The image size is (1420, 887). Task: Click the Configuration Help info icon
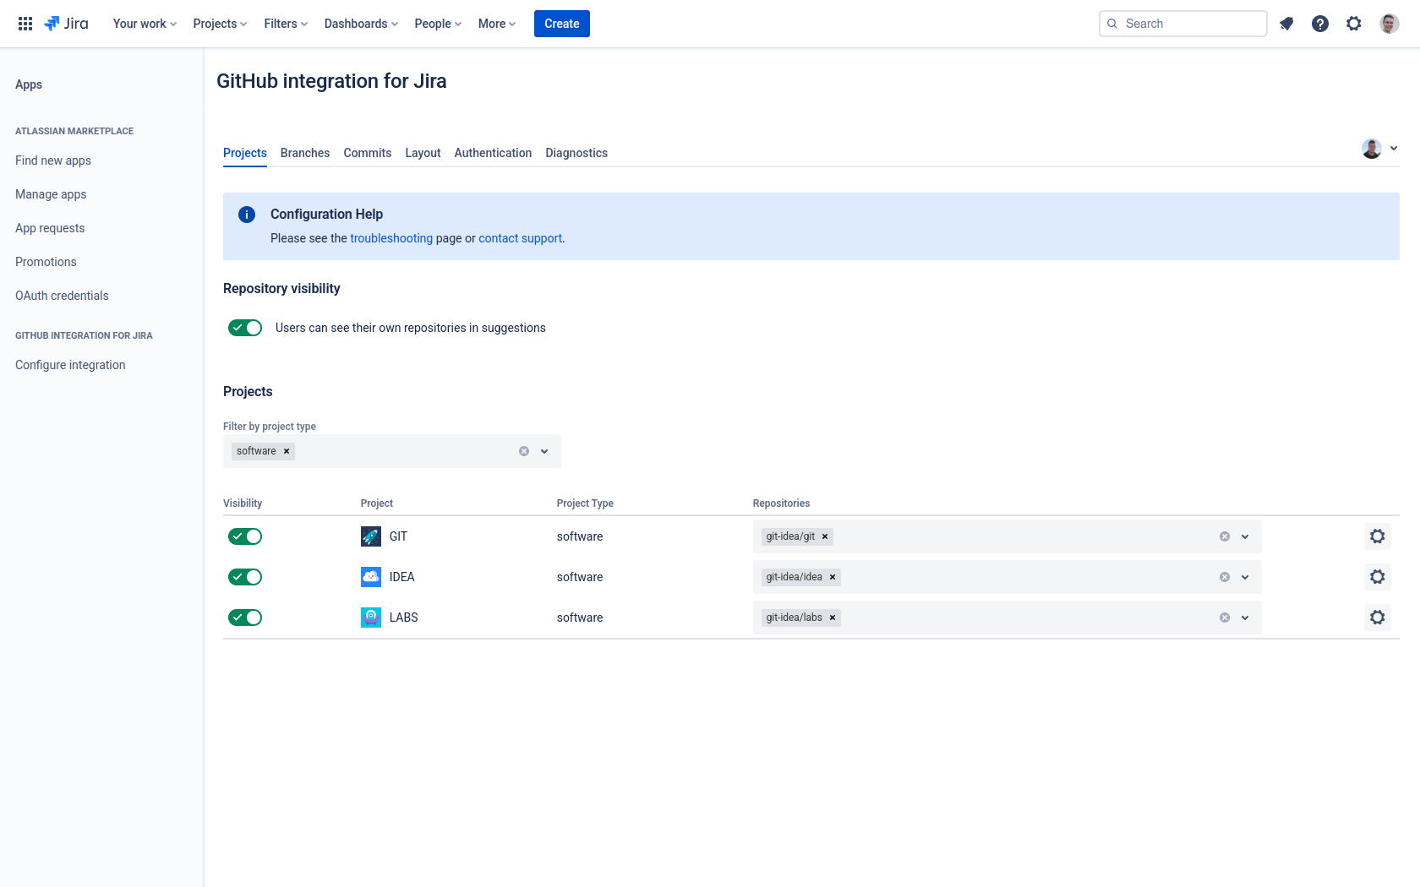click(x=247, y=215)
